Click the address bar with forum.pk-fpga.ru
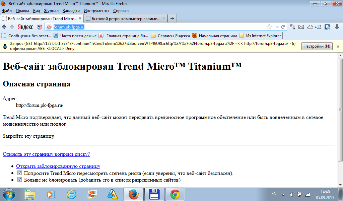The image size is (343, 201). pos(157,27)
